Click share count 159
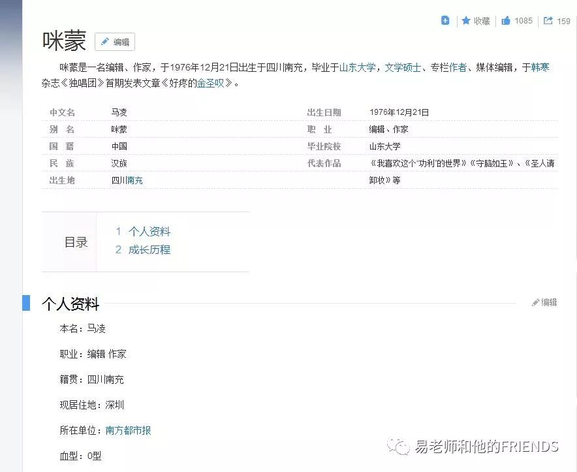 (x=563, y=21)
